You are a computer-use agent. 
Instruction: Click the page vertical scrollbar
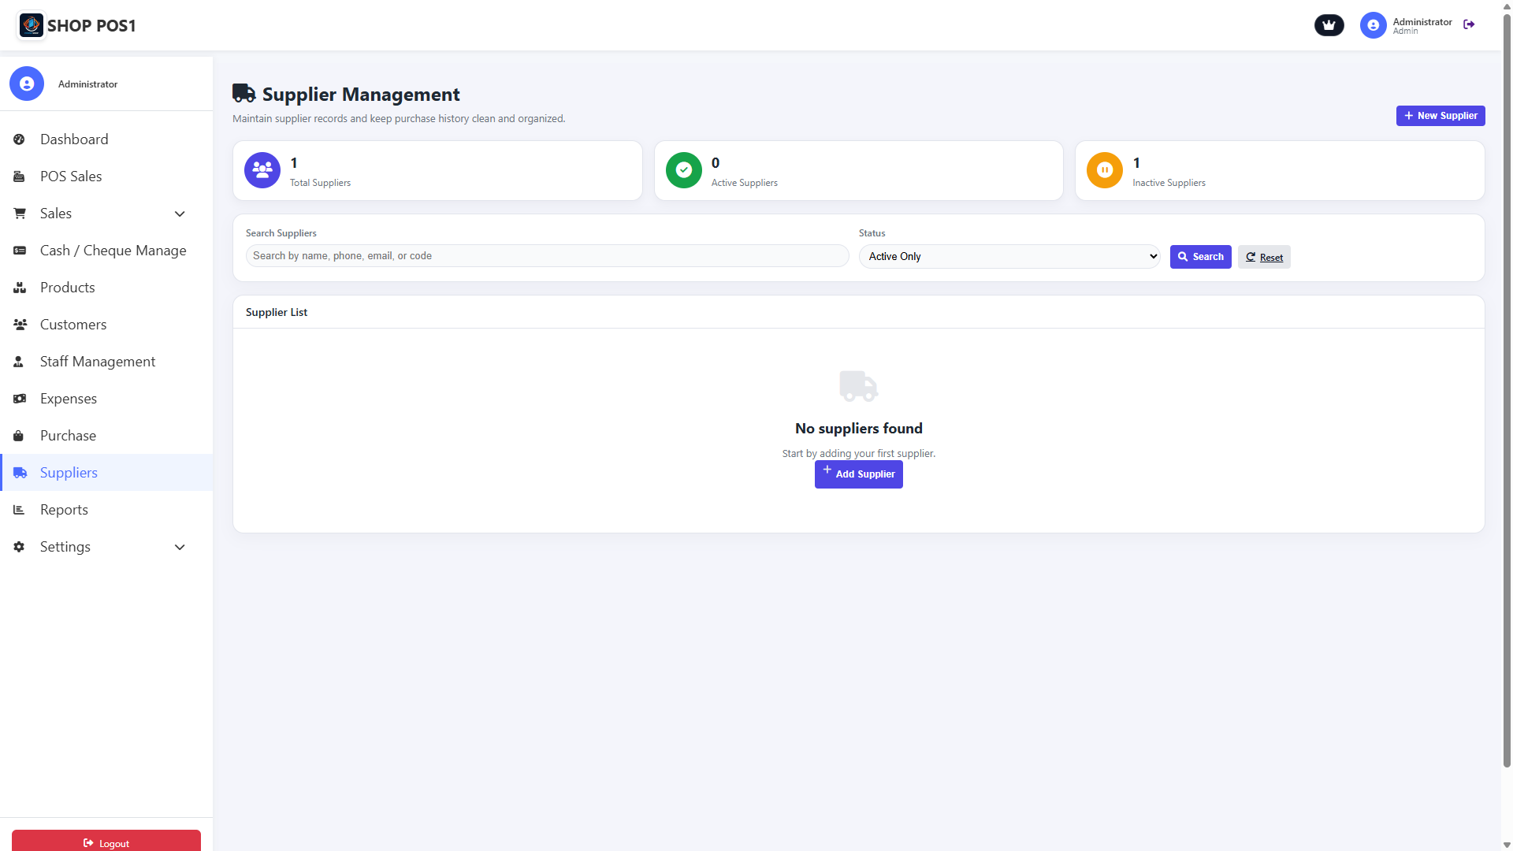[1507, 394]
